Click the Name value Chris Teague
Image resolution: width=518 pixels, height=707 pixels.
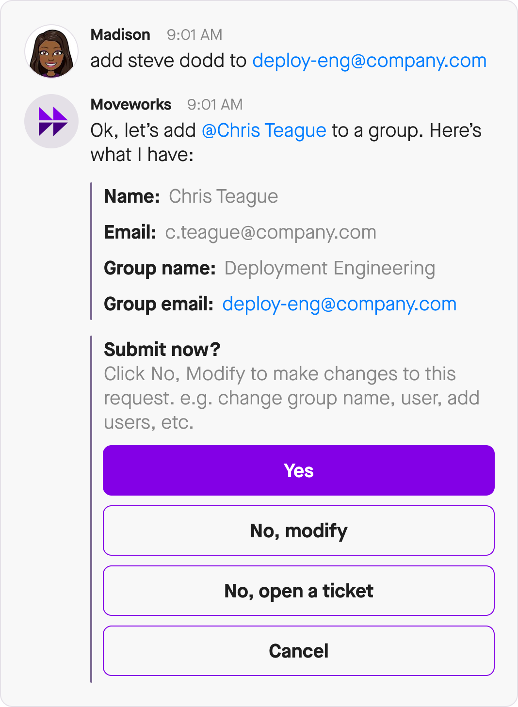point(223,197)
